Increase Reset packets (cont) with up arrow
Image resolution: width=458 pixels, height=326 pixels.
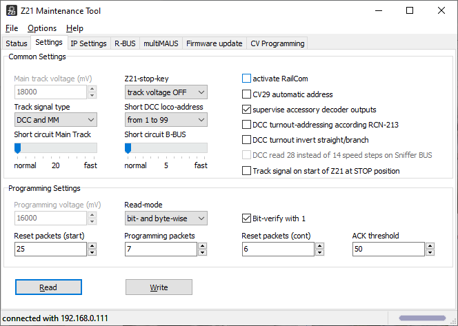[x=320, y=246]
